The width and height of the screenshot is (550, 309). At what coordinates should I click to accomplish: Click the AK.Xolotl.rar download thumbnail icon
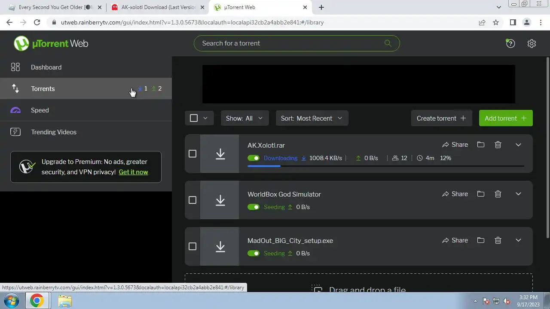[x=220, y=154]
